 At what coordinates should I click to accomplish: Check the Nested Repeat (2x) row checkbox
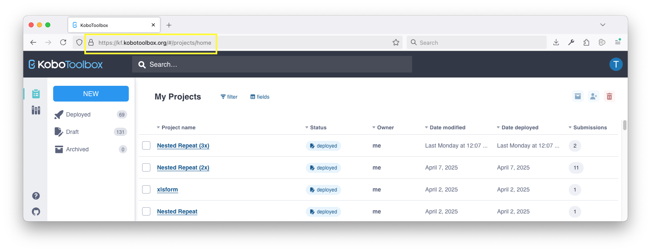tap(146, 167)
